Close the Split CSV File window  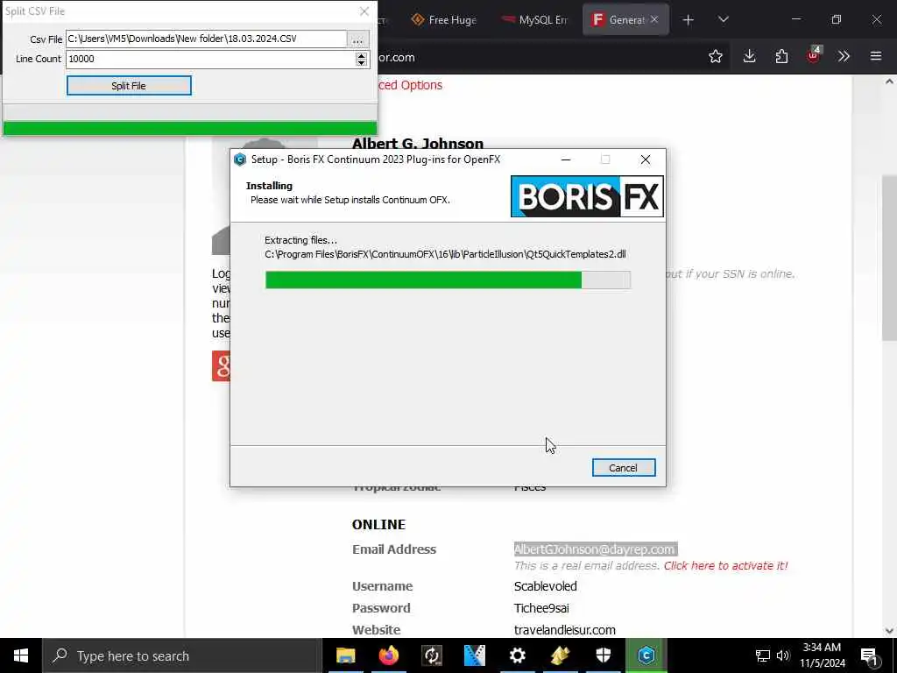pos(364,11)
